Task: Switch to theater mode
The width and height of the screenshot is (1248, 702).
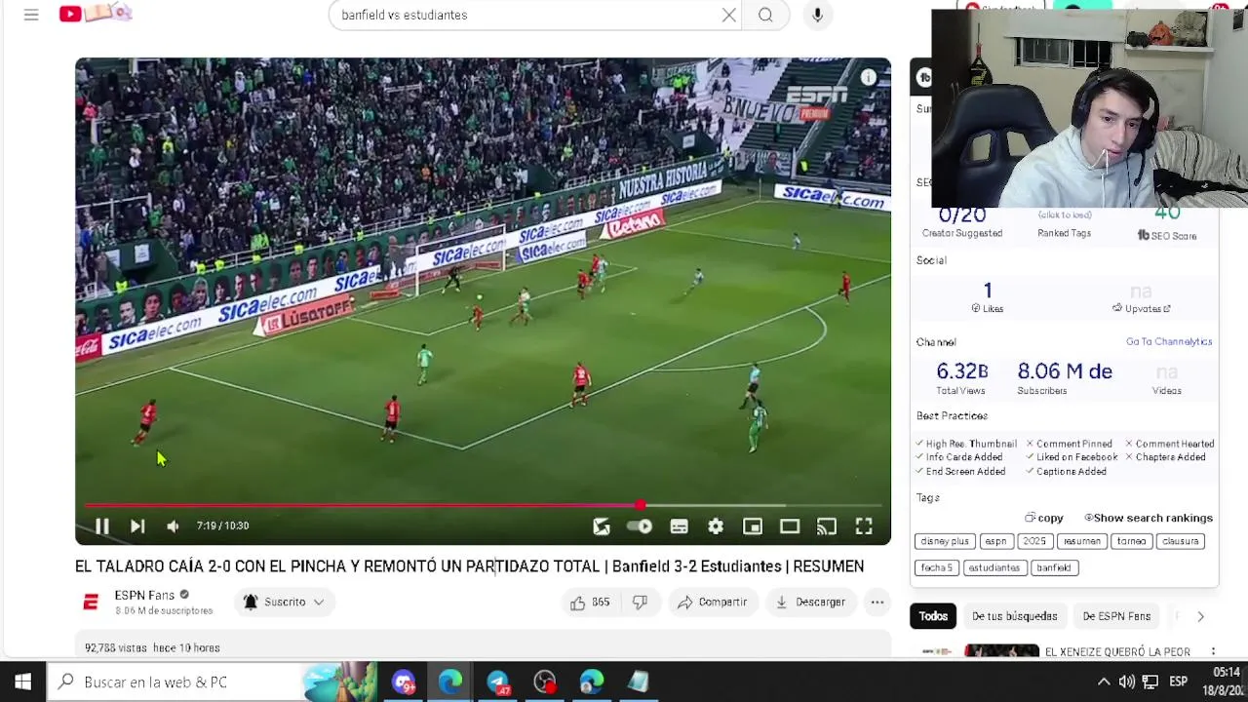Action: click(x=790, y=526)
